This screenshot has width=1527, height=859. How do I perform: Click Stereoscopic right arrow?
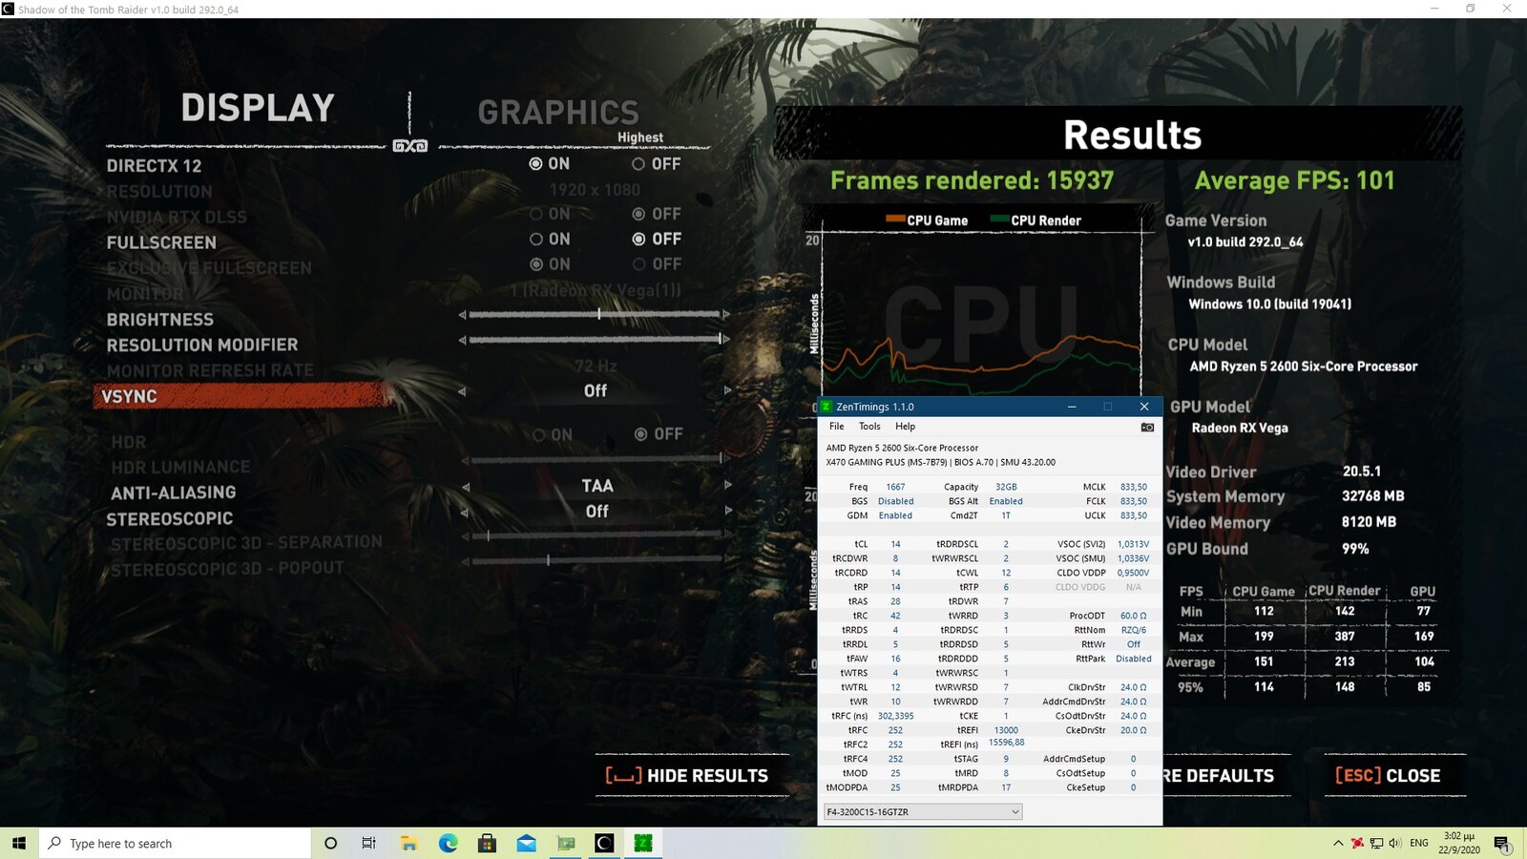[727, 511]
